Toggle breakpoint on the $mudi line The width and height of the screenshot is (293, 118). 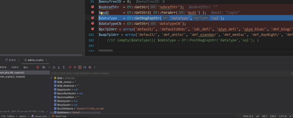[93, 12]
